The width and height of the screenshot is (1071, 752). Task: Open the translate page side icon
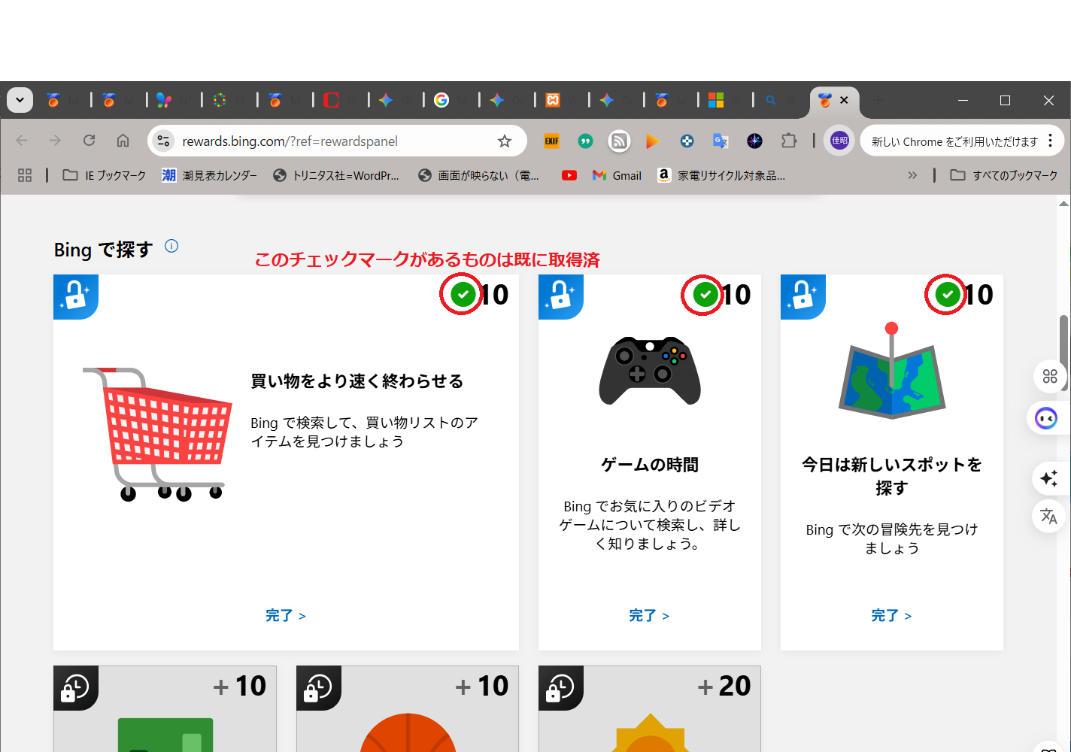point(1048,516)
